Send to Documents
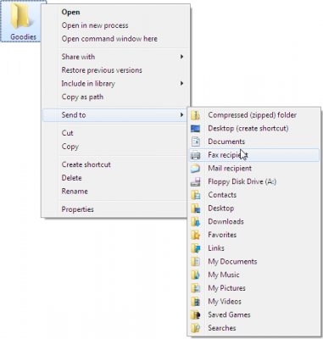The width and height of the screenshot is (323, 339). click(253, 142)
